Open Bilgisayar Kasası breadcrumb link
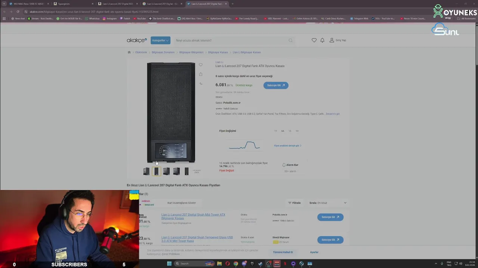 [x=218, y=52]
